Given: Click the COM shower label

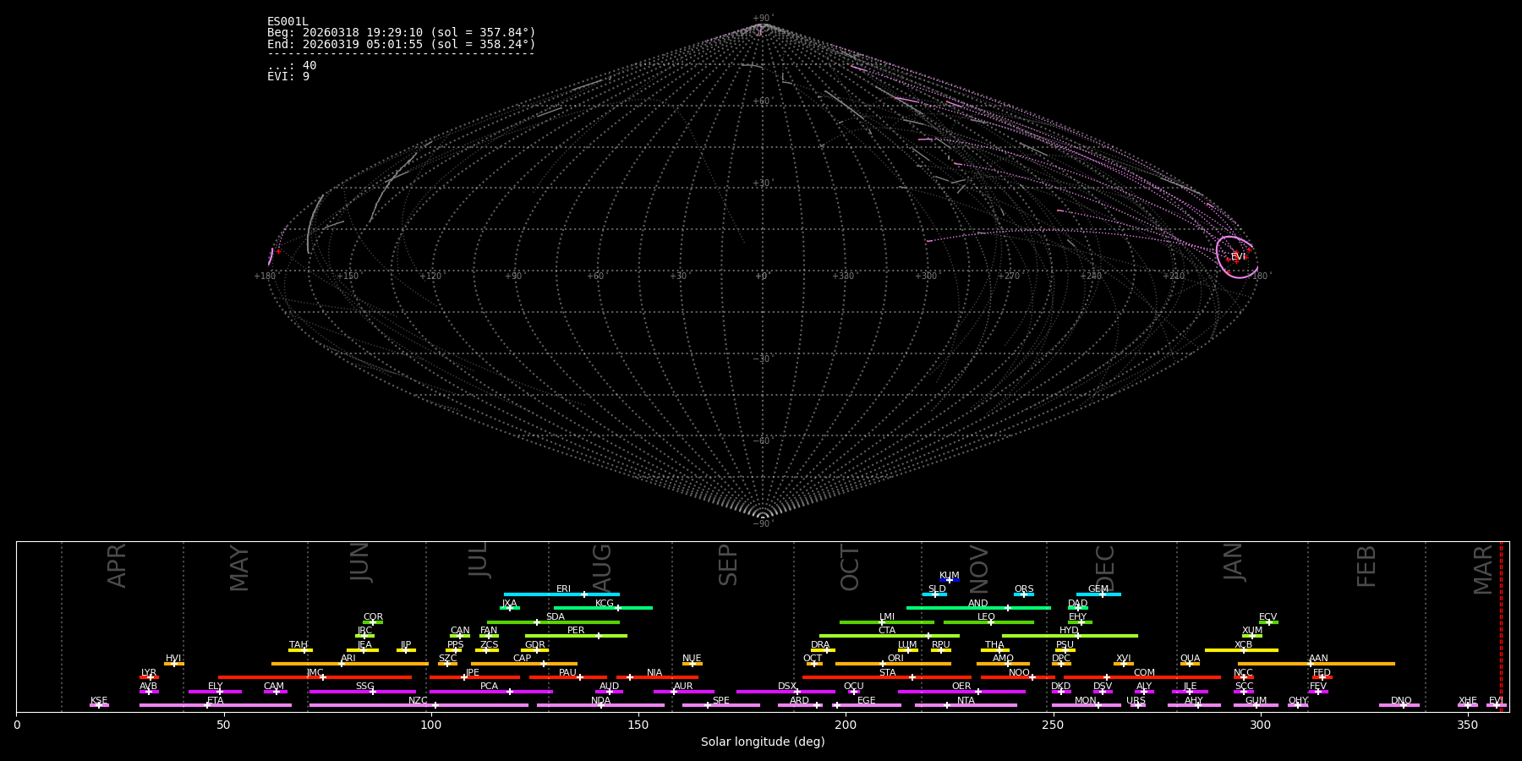Looking at the screenshot, I should (1144, 672).
